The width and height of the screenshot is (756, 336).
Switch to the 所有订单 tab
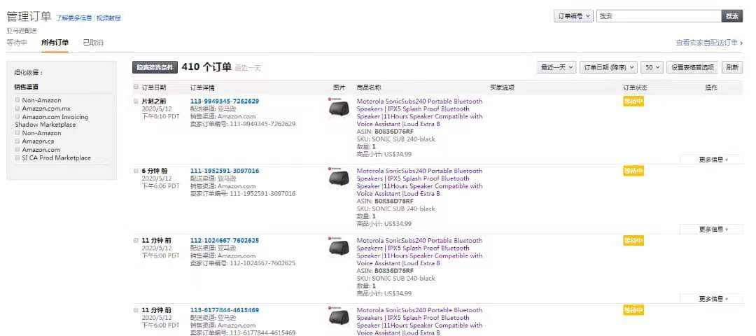point(55,43)
